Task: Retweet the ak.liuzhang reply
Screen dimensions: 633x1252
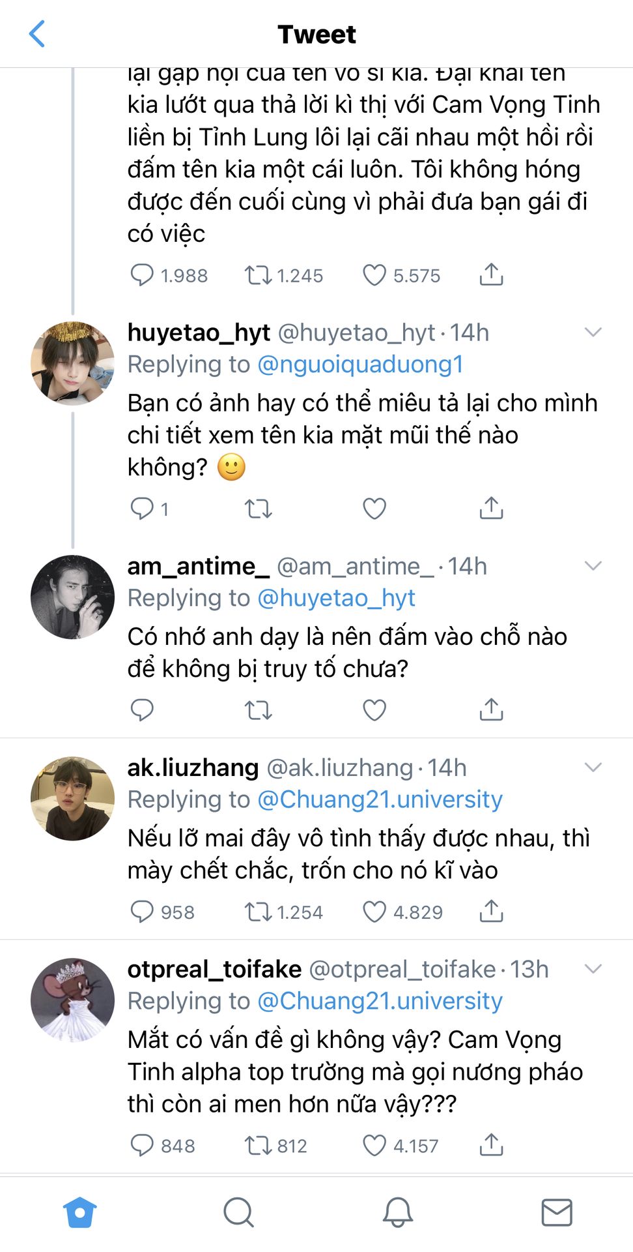Action: click(x=258, y=912)
